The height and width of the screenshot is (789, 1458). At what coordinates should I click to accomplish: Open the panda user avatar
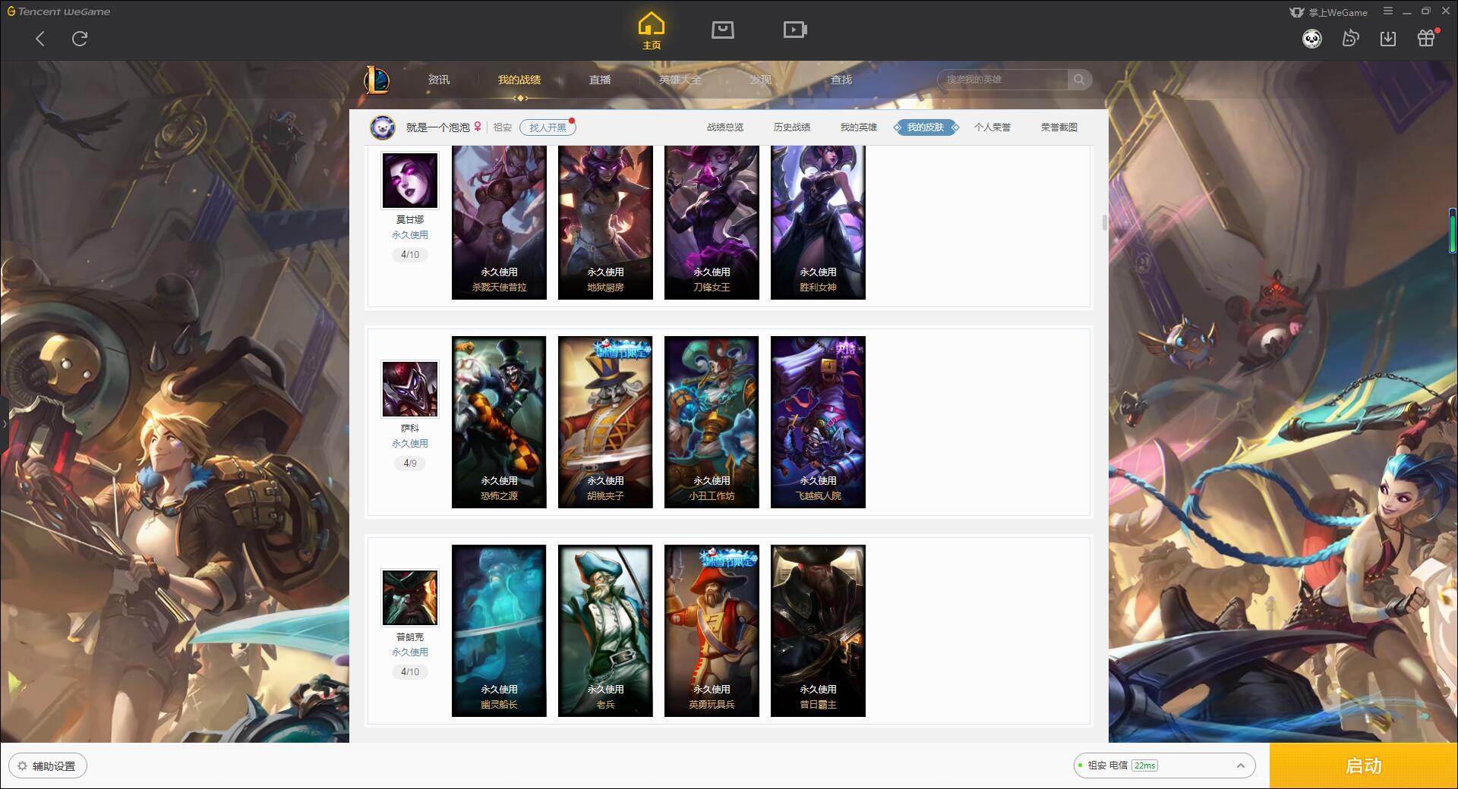click(x=1311, y=39)
